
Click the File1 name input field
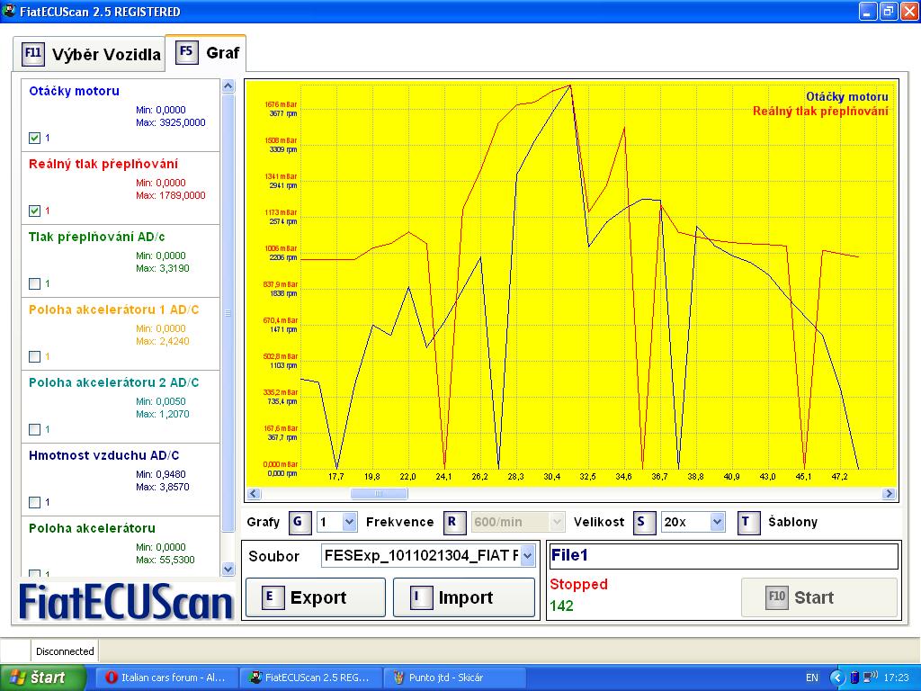(722, 556)
